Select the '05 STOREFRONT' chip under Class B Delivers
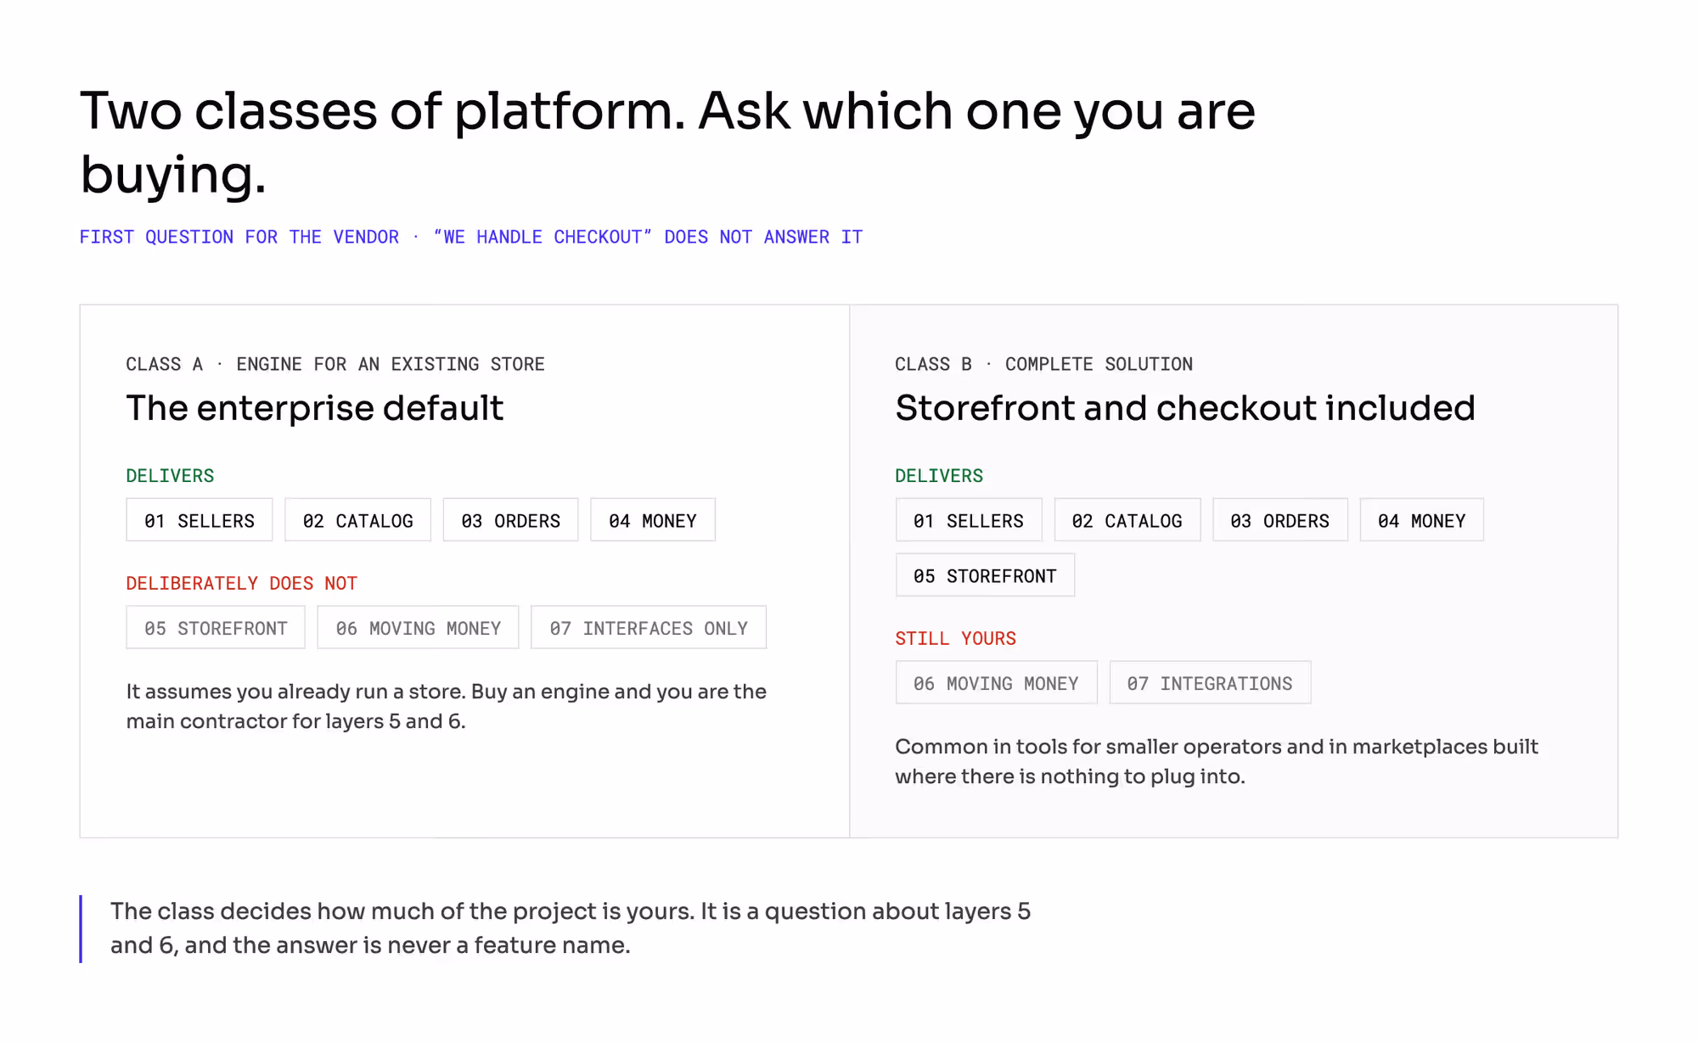The image size is (1698, 1042). [985, 575]
